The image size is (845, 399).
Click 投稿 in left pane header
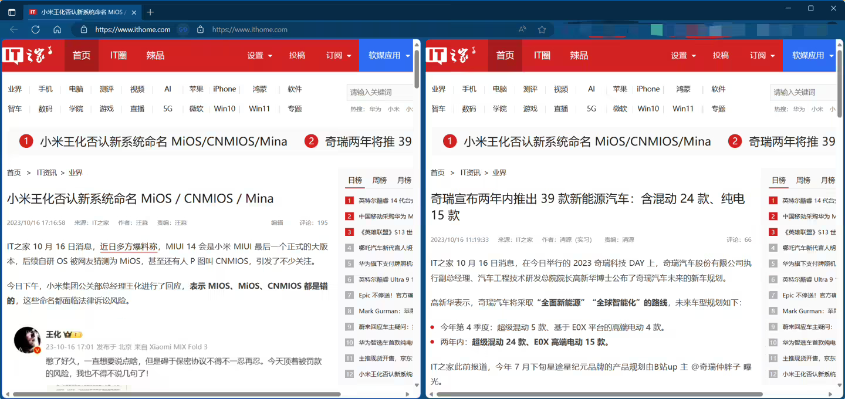tap(297, 55)
